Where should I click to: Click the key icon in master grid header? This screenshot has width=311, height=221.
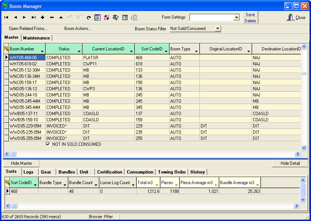pos(6,49)
